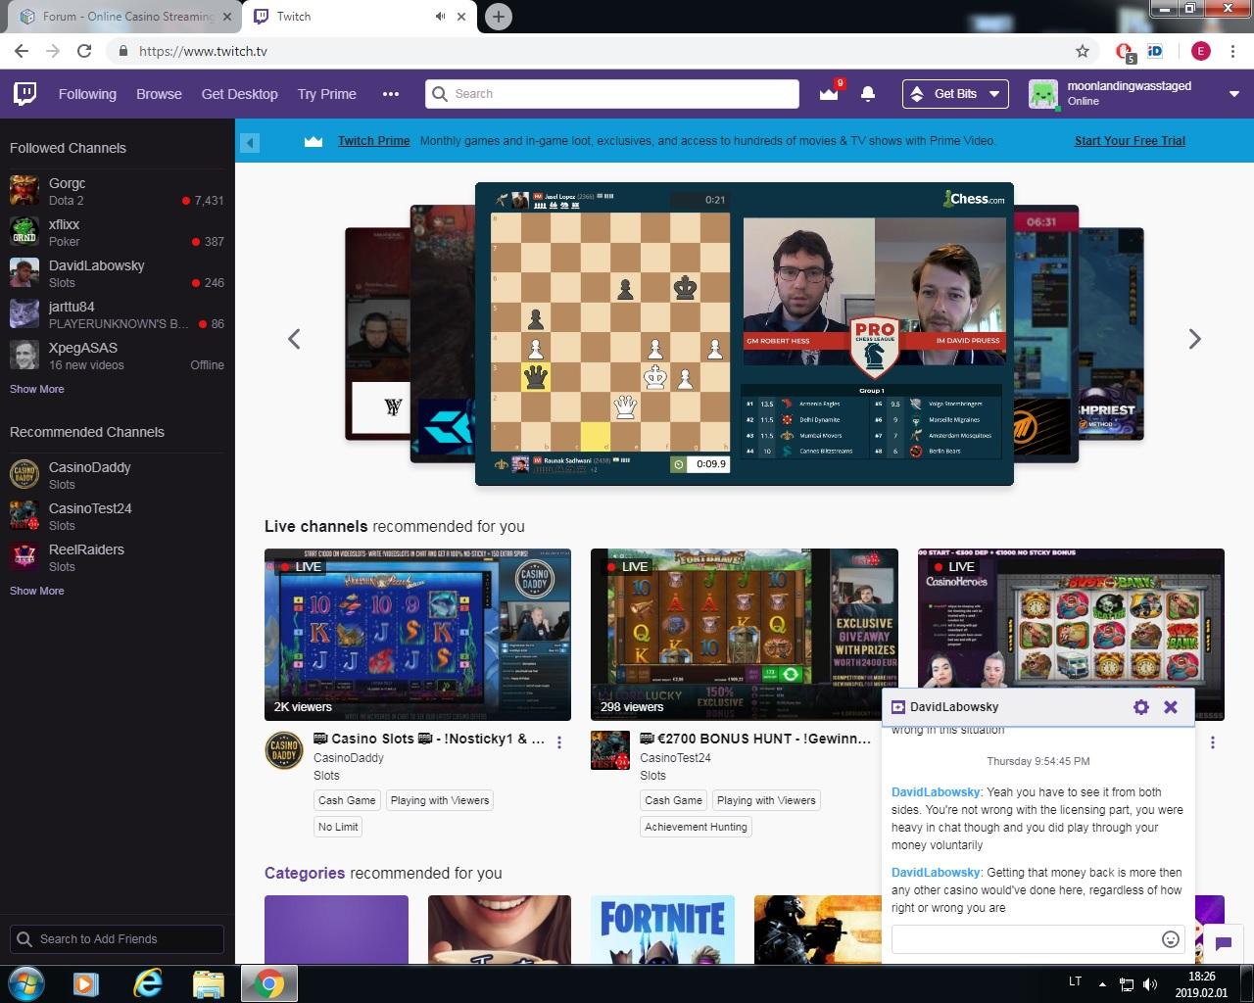Click the Cash Game tag under CasinoDaddy
The height and width of the screenshot is (1003, 1254).
pyautogui.click(x=347, y=800)
